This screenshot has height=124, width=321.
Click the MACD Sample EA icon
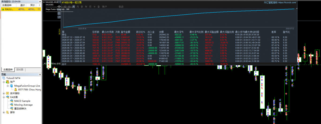pos(12,101)
